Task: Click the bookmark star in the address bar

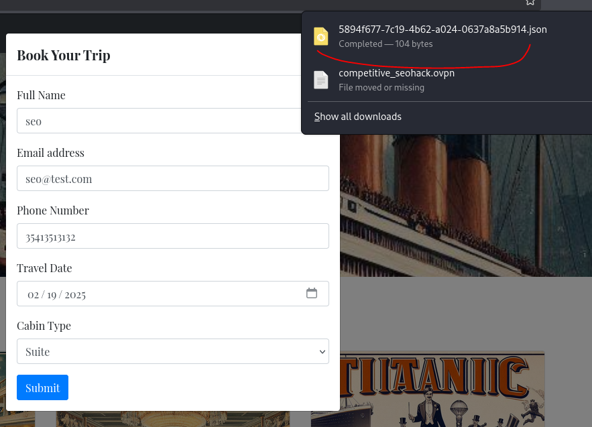Action: click(530, 3)
